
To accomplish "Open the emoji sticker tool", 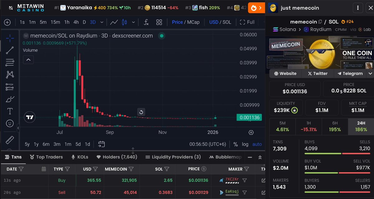I will tap(10, 123).
